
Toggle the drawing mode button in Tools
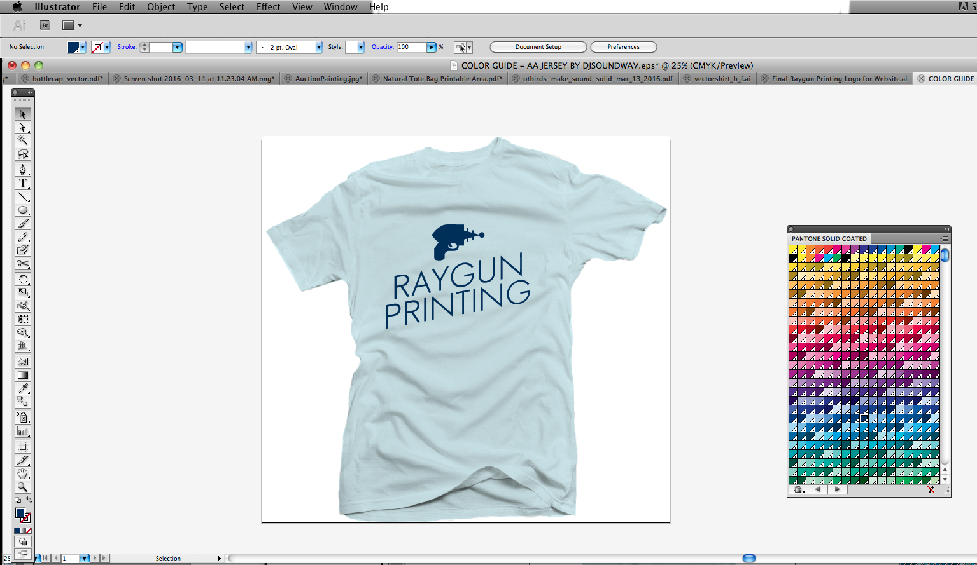tap(23, 542)
